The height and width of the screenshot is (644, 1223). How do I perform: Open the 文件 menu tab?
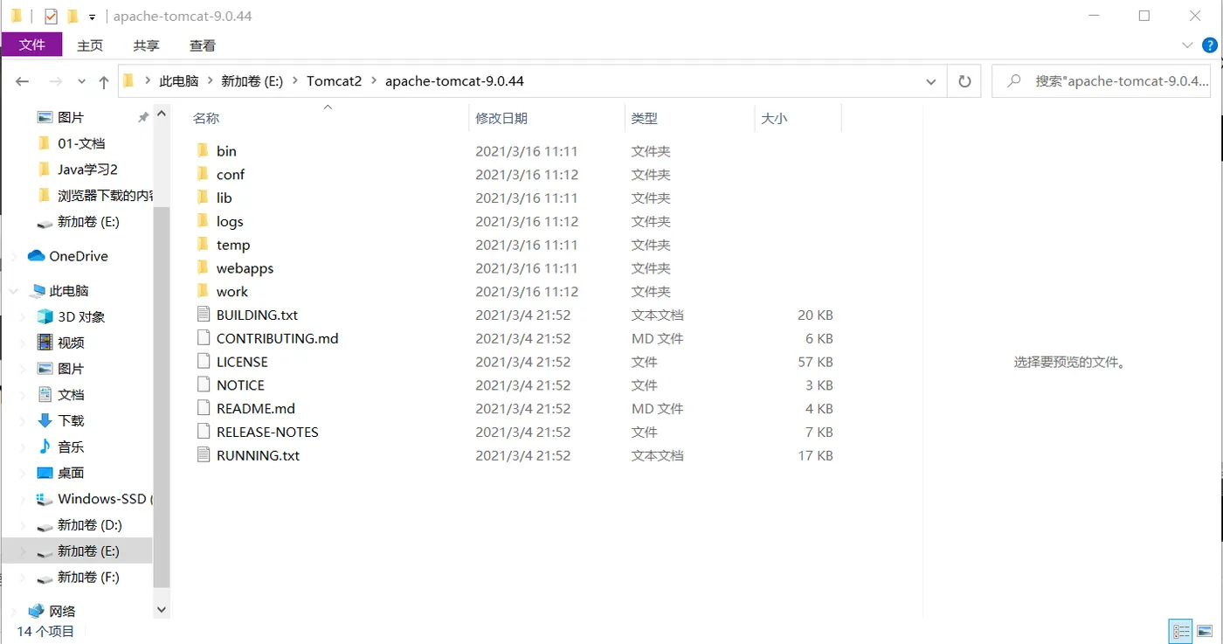tap(31, 45)
